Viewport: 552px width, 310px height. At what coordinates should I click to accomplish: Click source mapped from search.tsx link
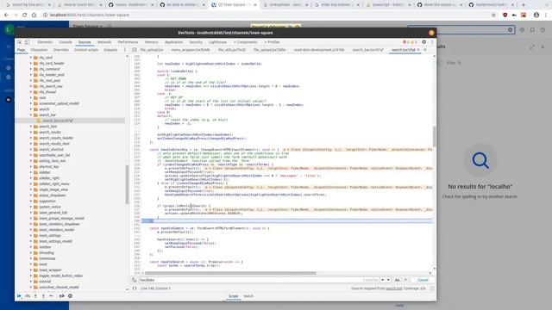[394, 288]
